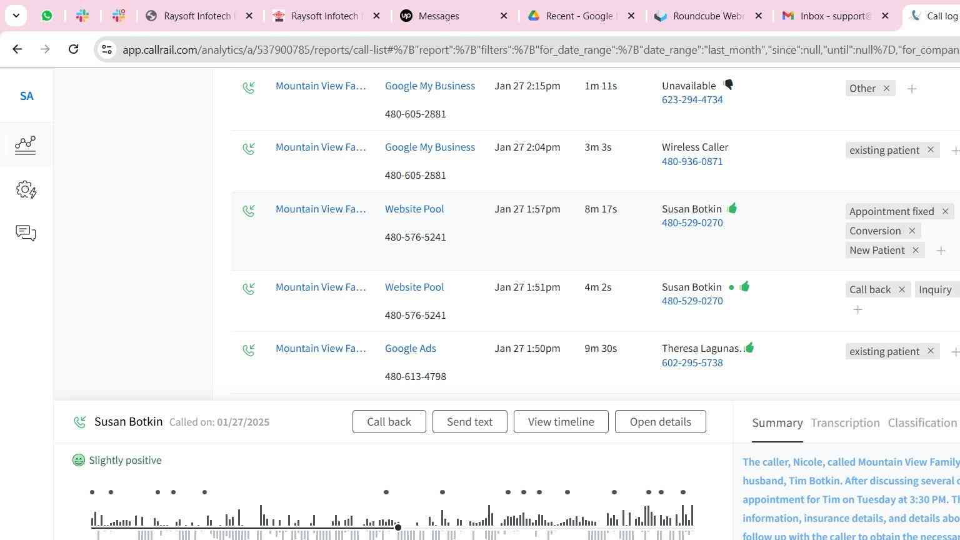This screenshot has width=960, height=540.
Task: Add a tag next to New Patient
Action: tap(941, 251)
